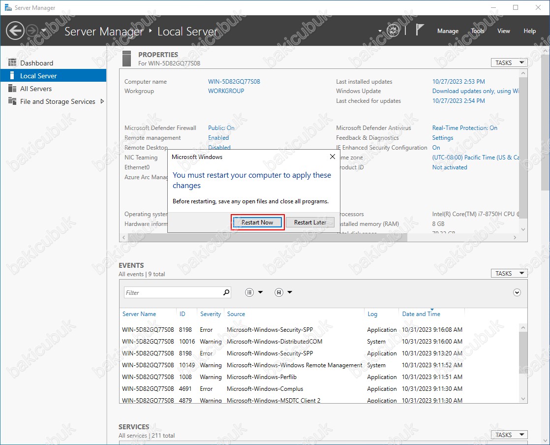
Task: Sort events by Source column header
Action: [236, 314]
